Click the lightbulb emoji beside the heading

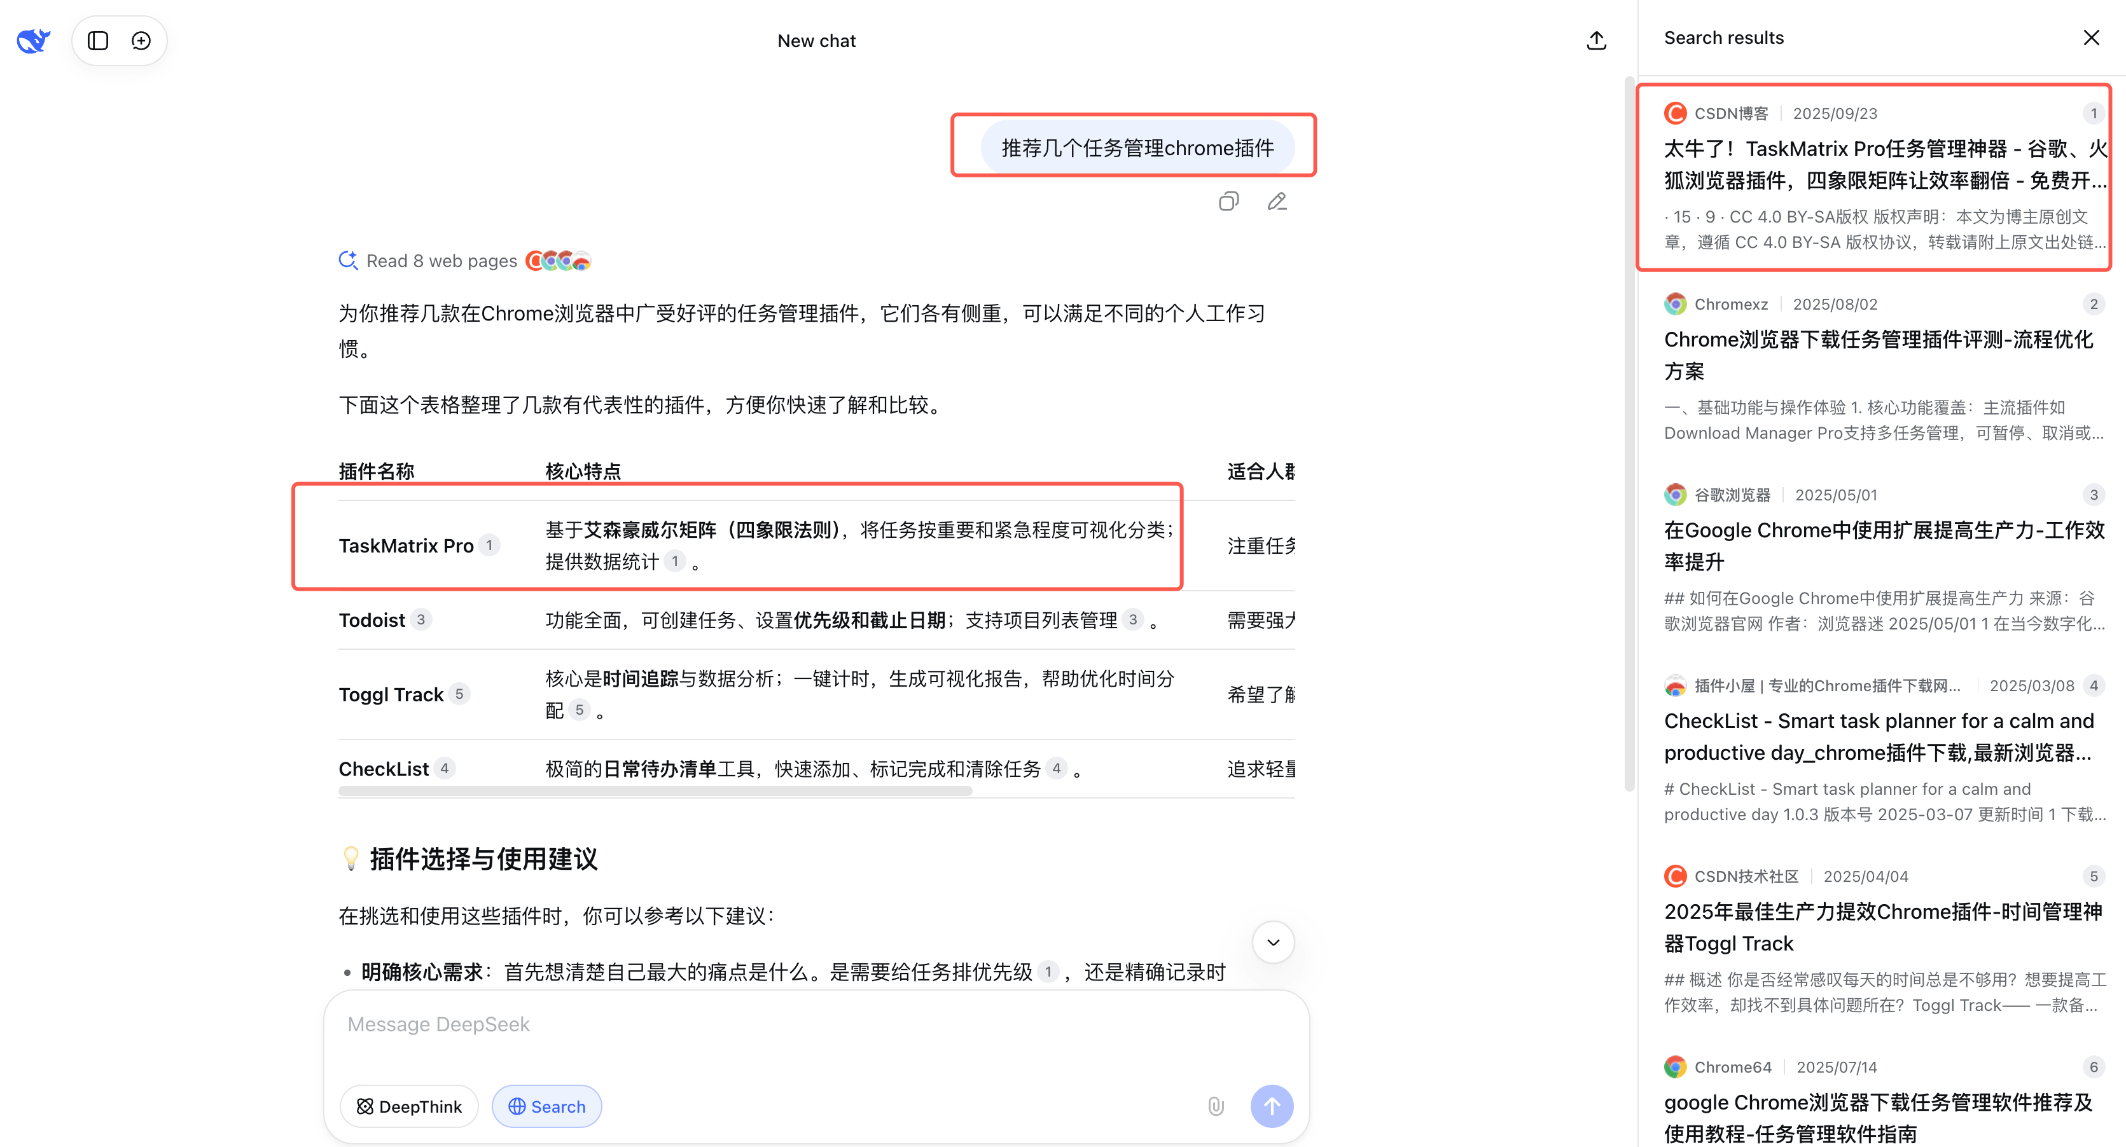click(x=351, y=858)
